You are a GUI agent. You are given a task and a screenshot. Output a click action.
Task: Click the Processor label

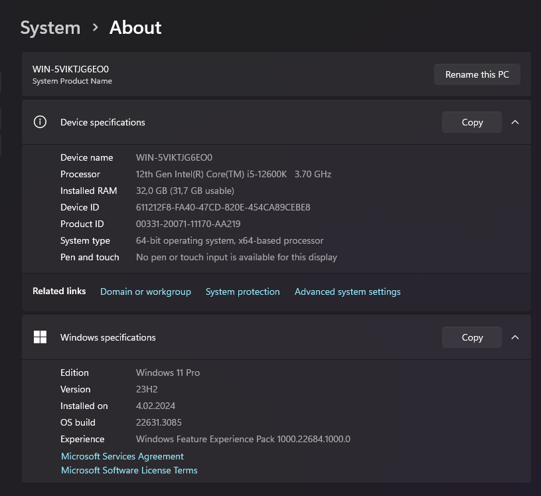[x=80, y=175]
